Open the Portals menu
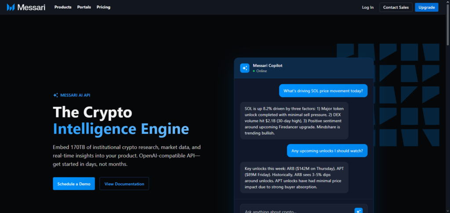The image size is (450, 213). click(x=84, y=7)
